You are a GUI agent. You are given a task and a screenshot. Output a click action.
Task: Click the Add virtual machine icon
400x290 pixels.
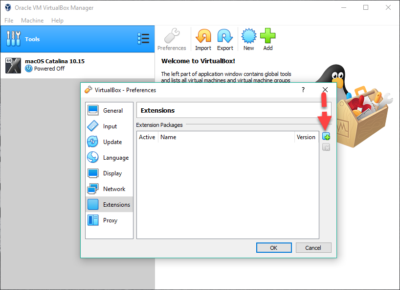[268, 39]
